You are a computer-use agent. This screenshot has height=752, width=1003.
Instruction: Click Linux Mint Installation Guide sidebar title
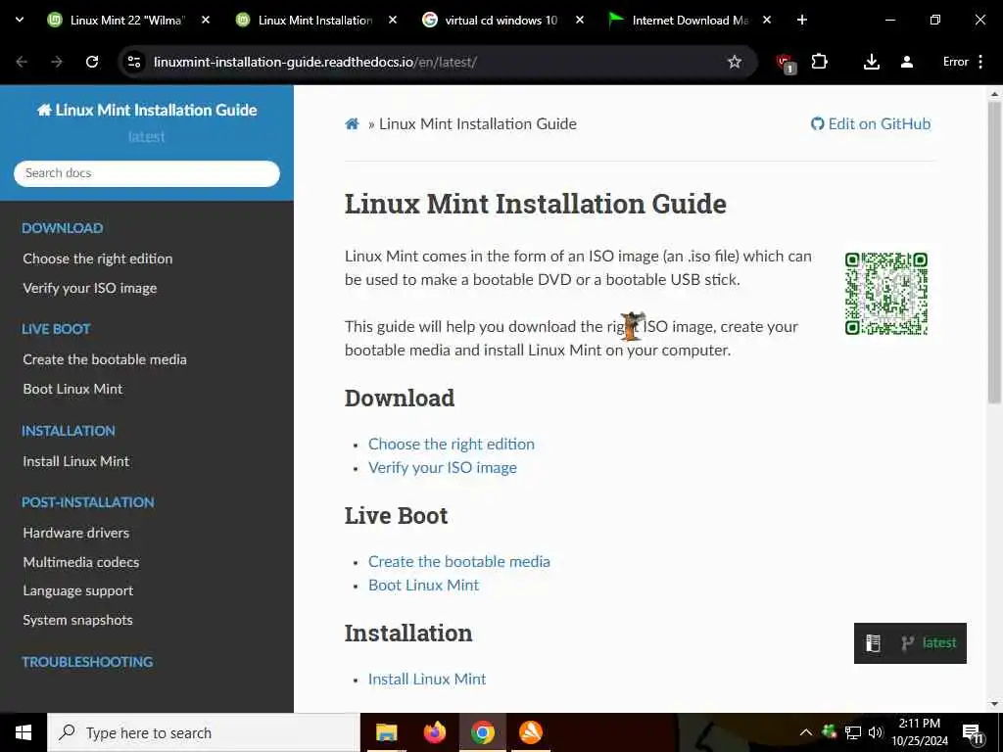pyautogui.click(x=147, y=110)
